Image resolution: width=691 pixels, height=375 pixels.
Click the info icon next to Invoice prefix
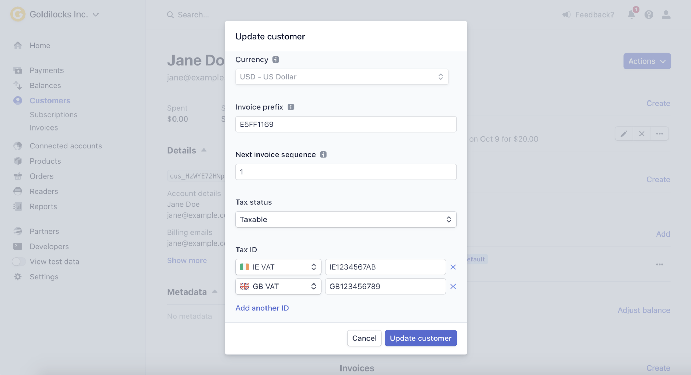(291, 107)
